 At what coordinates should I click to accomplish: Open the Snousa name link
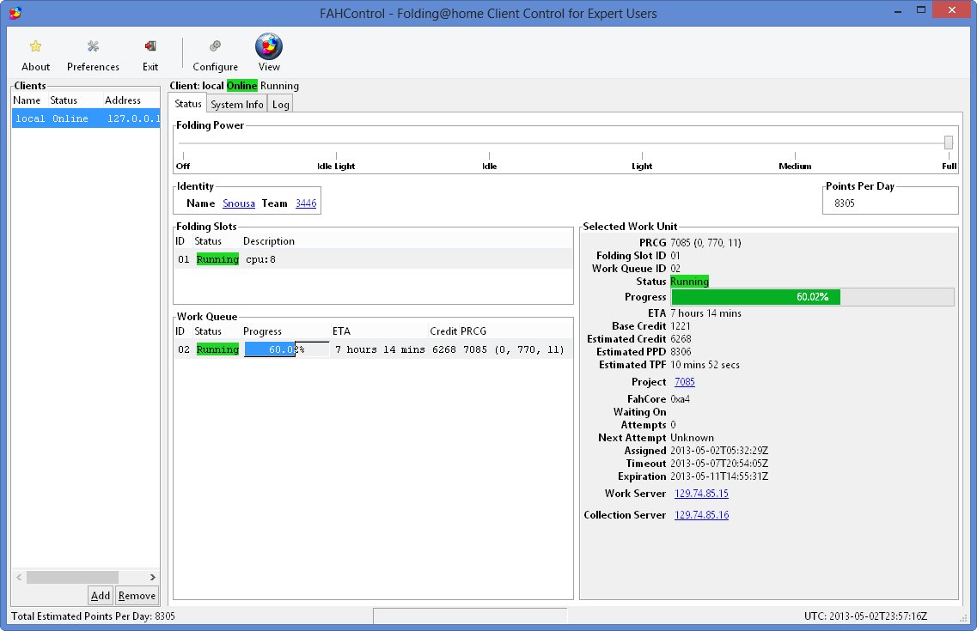(x=239, y=203)
